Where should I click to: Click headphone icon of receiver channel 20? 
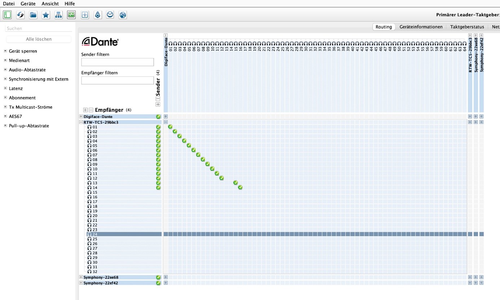pos(89,216)
